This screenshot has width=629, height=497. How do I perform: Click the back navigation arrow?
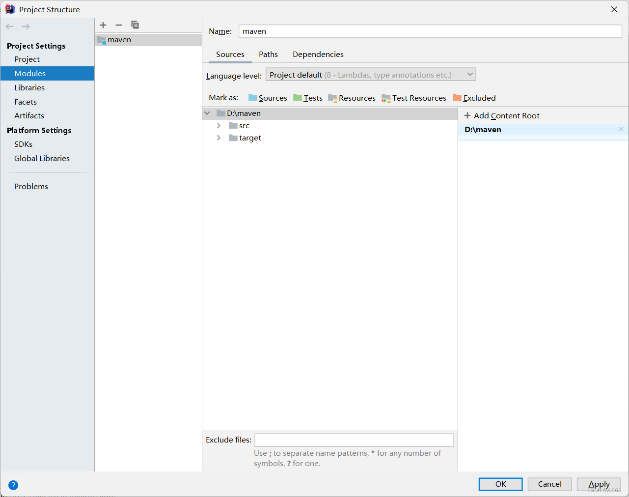point(10,27)
